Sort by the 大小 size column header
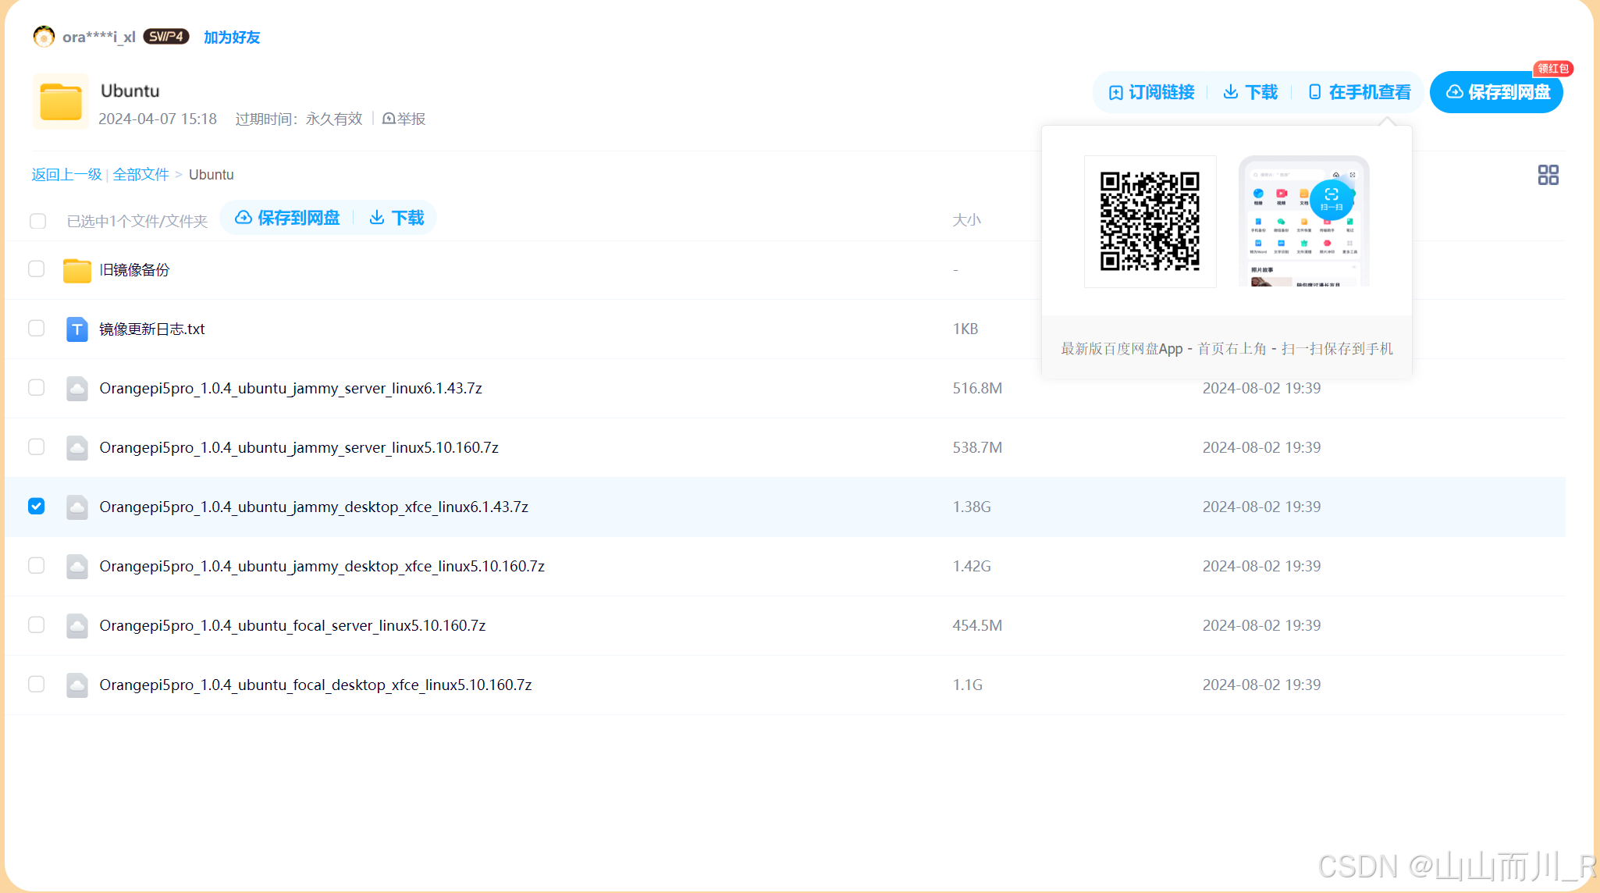Image resolution: width=1600 pixels, height=893 pixels. coord(966,220)
